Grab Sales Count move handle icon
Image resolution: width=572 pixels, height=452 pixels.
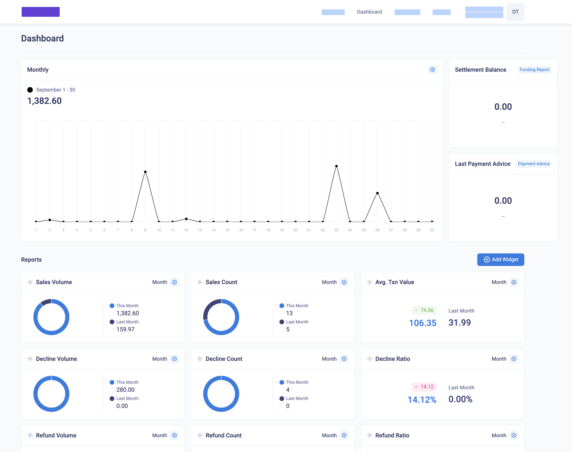200,282
